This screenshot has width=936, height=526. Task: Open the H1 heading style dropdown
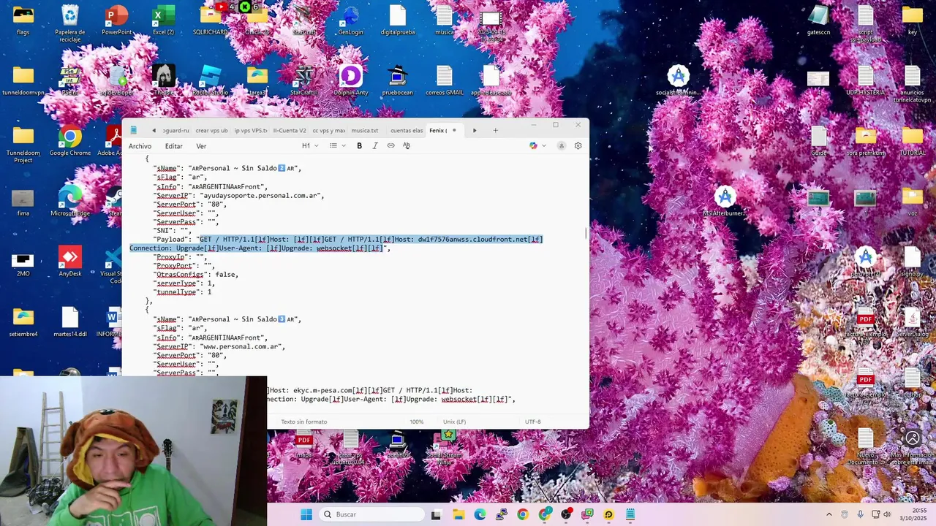[310, 146]
